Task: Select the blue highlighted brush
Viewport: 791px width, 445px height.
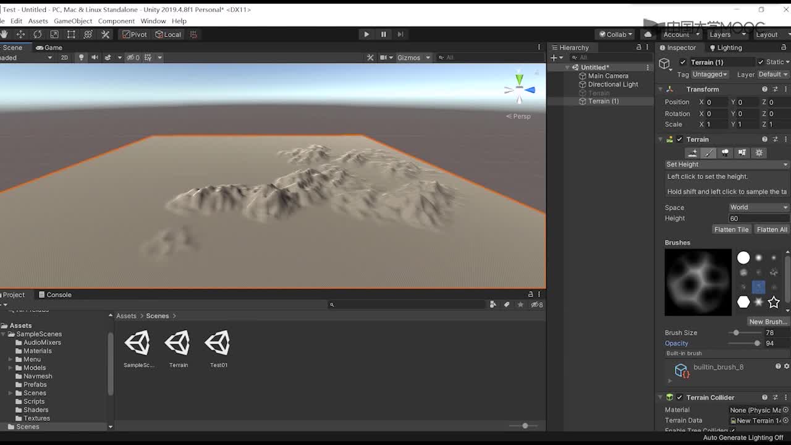Action: coord(758,287)
